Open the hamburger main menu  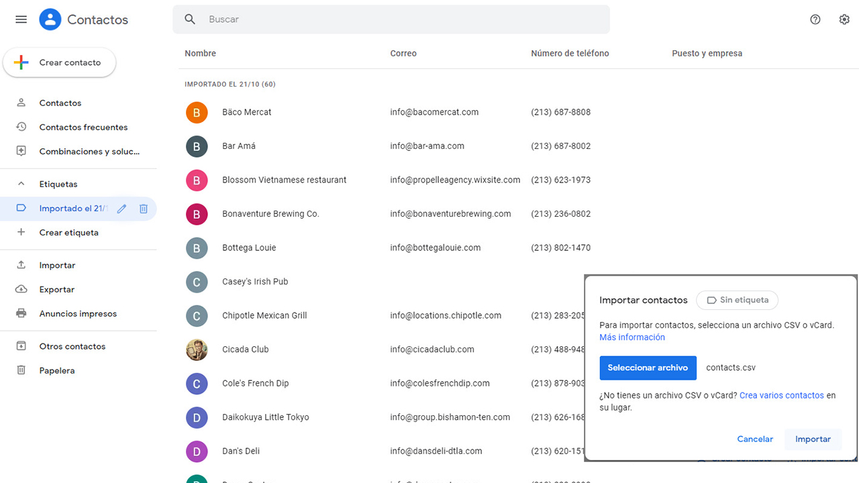click(21, 19)
